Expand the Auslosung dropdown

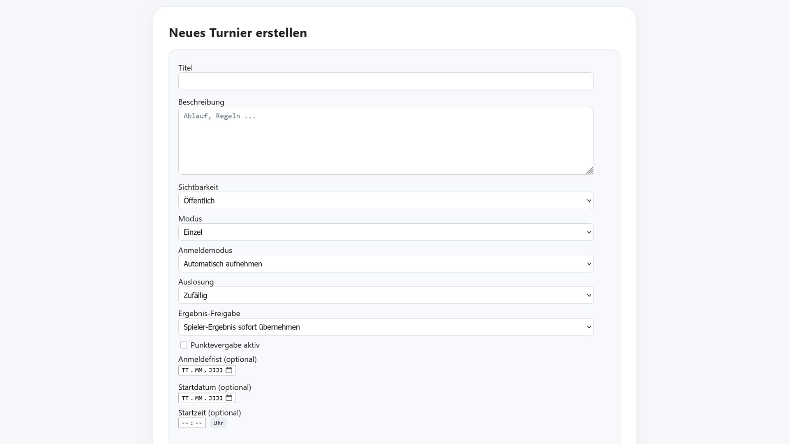point(386,296)
